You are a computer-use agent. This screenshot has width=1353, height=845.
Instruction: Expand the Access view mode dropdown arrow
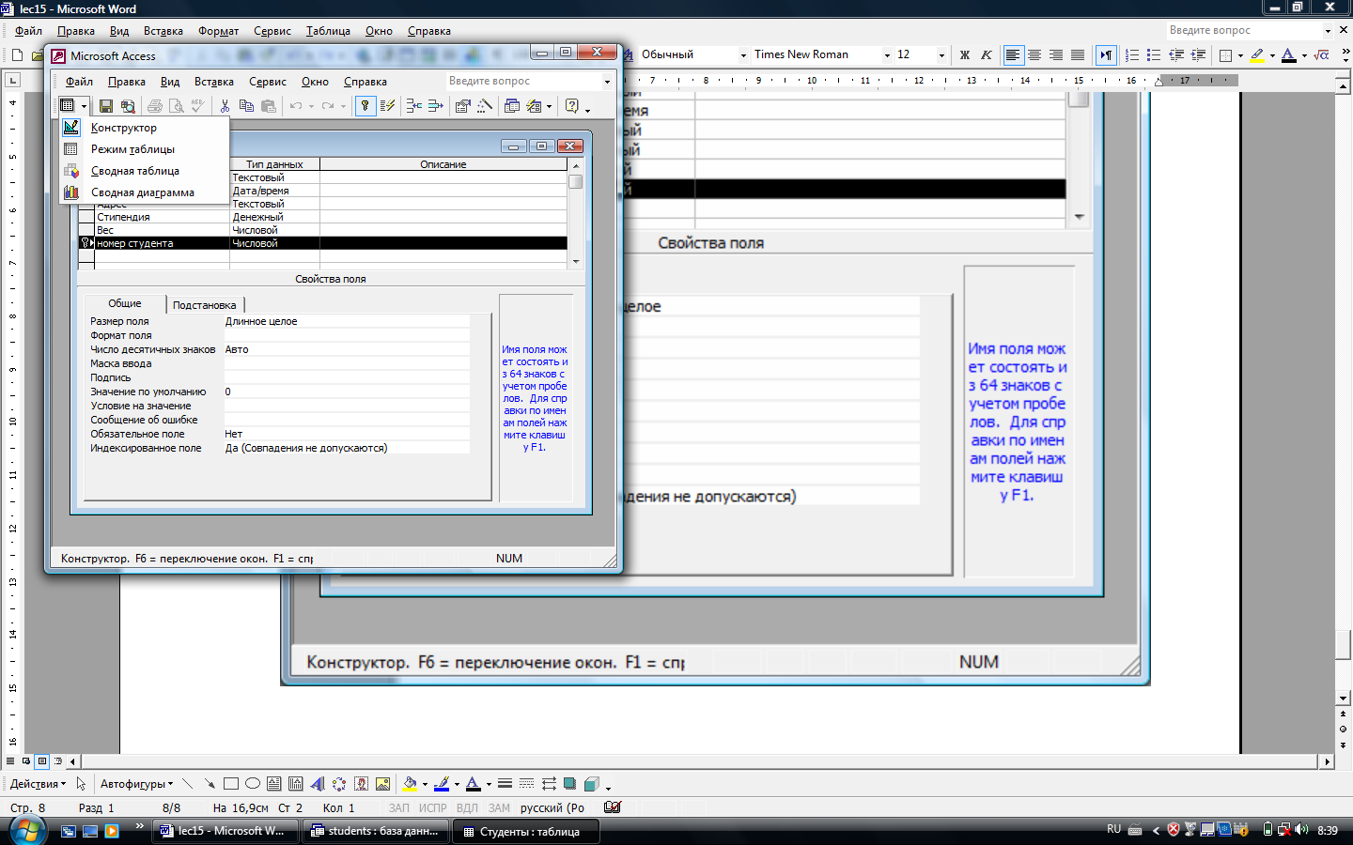tap(84, 106)
